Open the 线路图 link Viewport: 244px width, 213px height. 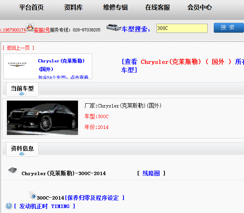click(151, 173)
